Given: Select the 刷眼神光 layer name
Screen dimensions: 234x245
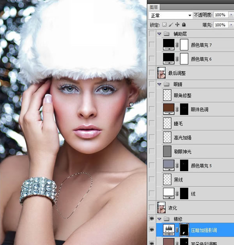Looking at the screenshot, I should coord(183,152).
